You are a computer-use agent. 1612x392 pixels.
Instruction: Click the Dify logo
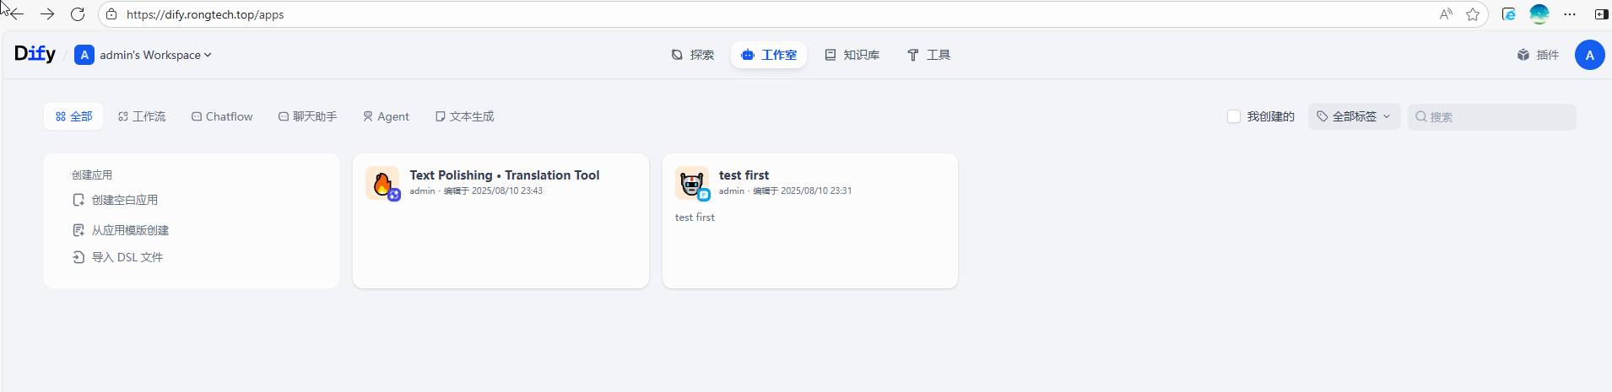click(35, 54)
